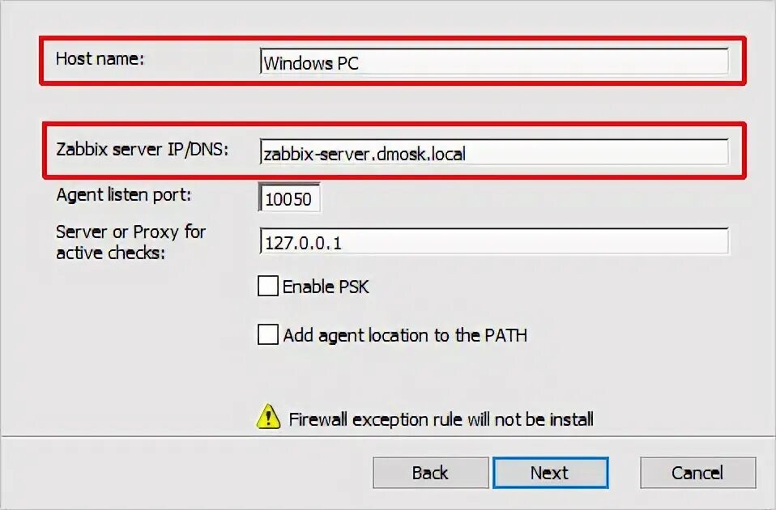Click the yellow firewall warning icon

click(268, 417)
